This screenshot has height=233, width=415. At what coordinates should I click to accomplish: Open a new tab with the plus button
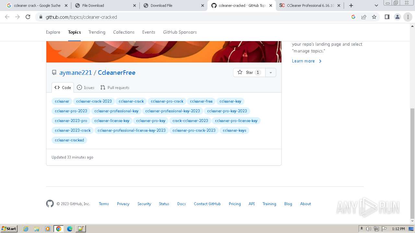click(351, 6)
